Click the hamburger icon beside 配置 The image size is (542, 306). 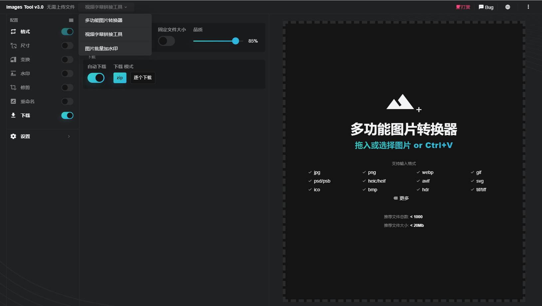tap(71, 20)
